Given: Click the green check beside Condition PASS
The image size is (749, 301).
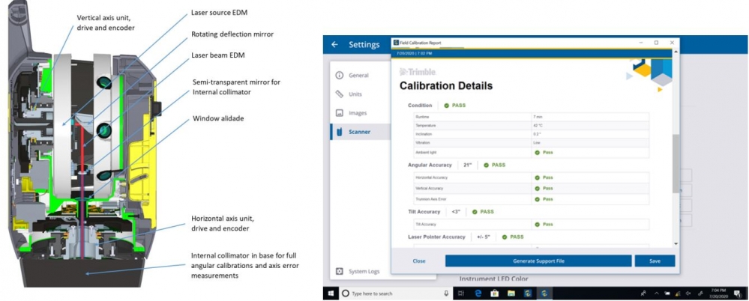Looking at the screenshot, I should click(447, 106).
